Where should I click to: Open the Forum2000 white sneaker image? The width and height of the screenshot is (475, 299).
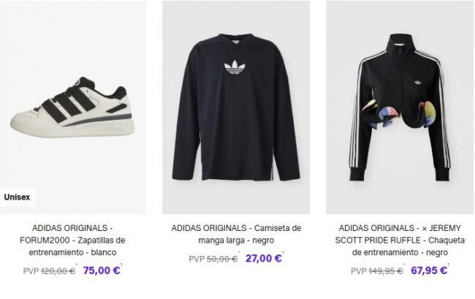tap(72, 107)
